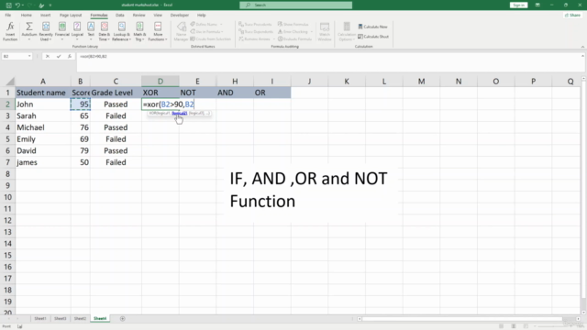The image size is (587, 330).
Task: Open the Date & Time functions icon
Action: tap(104, 27)
